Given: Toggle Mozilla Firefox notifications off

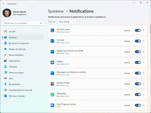Looking at the screenshot, I should [138, 84].
